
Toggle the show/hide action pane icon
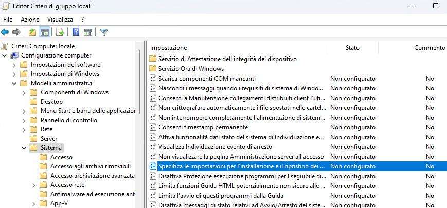pyautogui.click(x=87, y=32)
